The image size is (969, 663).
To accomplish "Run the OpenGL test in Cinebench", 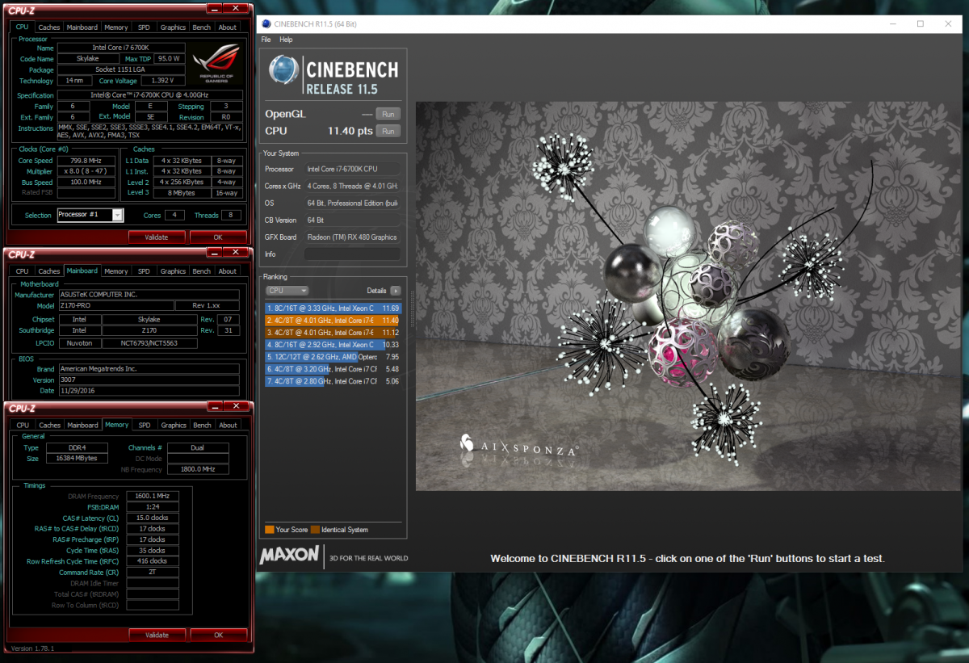I will coord(388,114).
